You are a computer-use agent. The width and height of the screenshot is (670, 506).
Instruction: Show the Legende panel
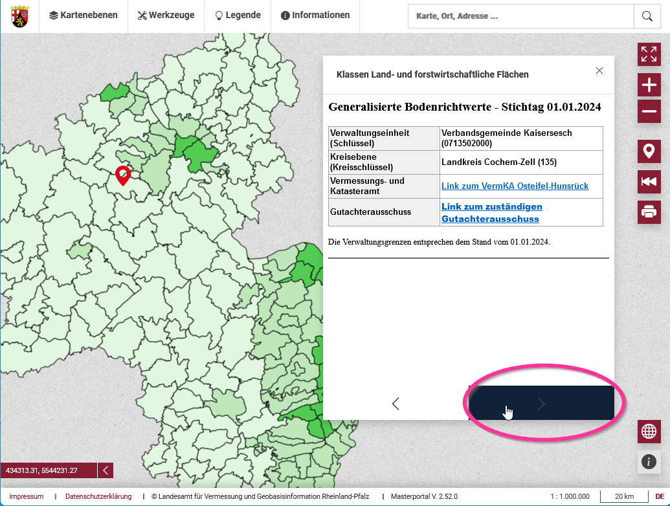pos(238,16)
